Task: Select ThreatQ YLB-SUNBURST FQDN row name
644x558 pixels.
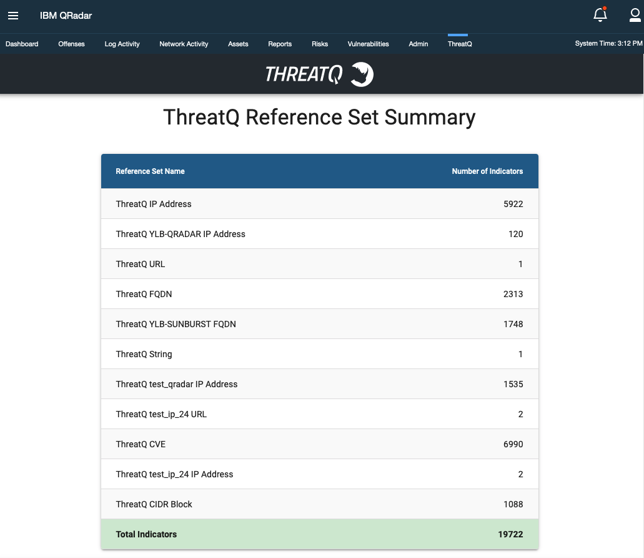Action: pyautogui.click(x=176, y=324)
